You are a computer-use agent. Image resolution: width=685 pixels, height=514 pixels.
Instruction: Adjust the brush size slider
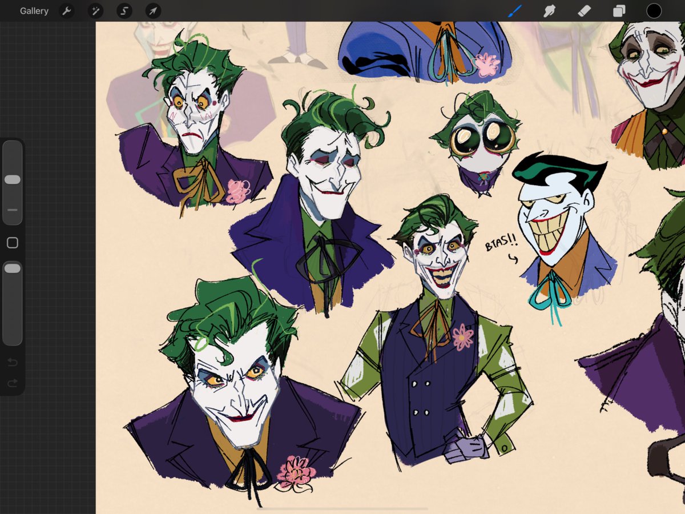coord(13,183)
